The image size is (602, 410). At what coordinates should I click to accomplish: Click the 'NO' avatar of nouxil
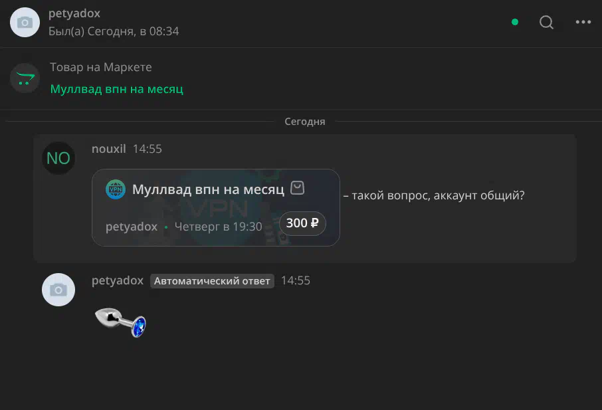58,158
